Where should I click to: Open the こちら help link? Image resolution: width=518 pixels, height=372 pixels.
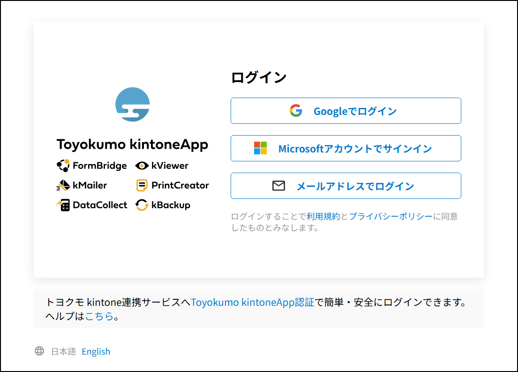[x=99, y=316]
